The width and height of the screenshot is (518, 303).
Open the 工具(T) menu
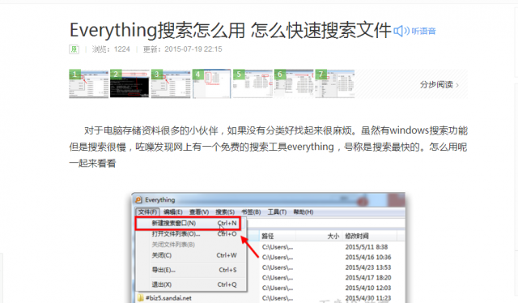click(x=277, y=211)
